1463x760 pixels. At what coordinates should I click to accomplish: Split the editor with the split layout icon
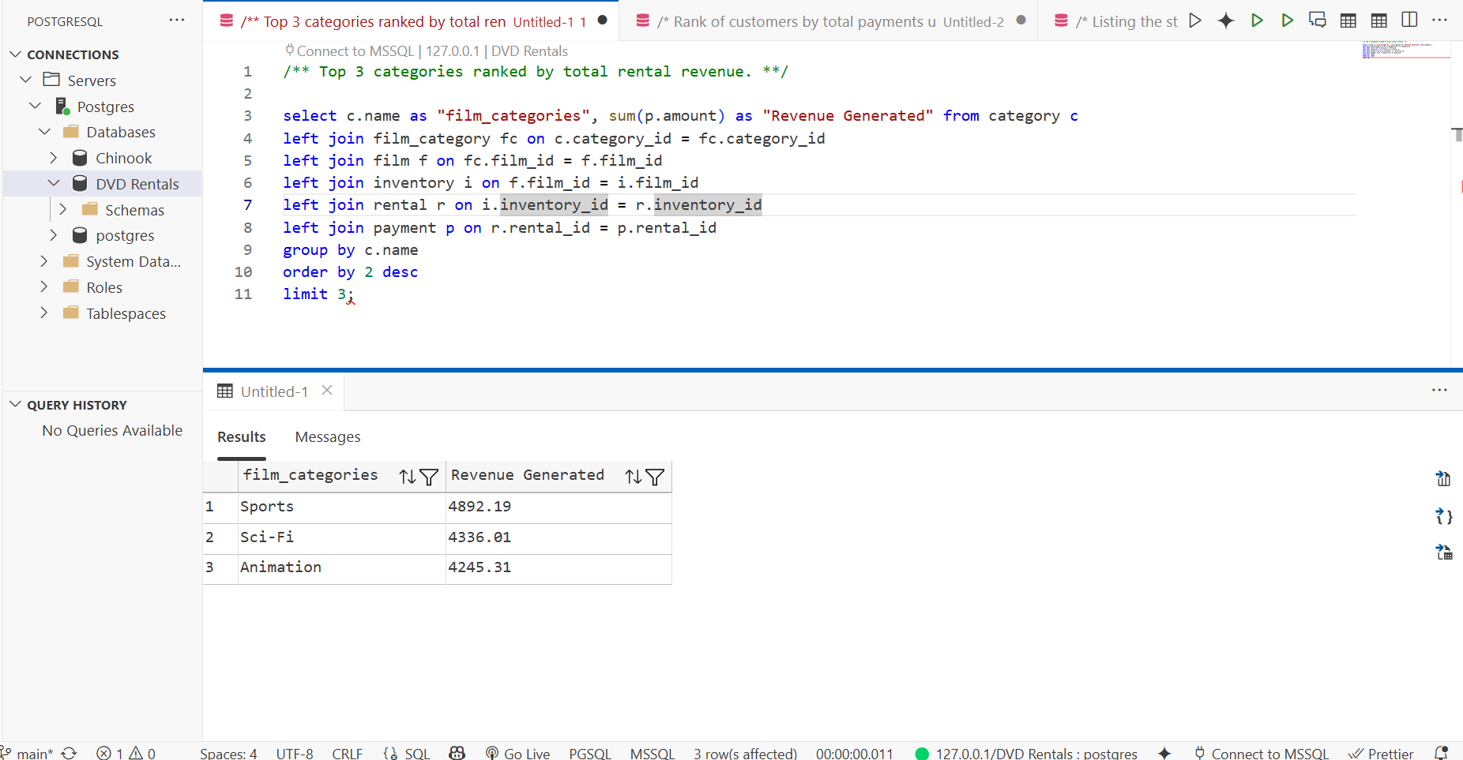click(x=1409, y=21)
